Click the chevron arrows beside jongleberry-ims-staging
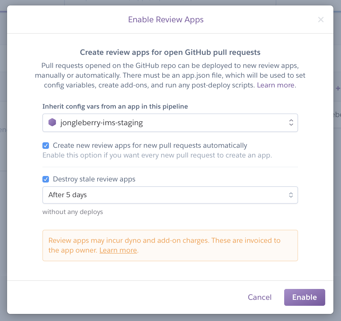Image resolution: width=341 pixels, height=321 pixels. pos(291,122)
